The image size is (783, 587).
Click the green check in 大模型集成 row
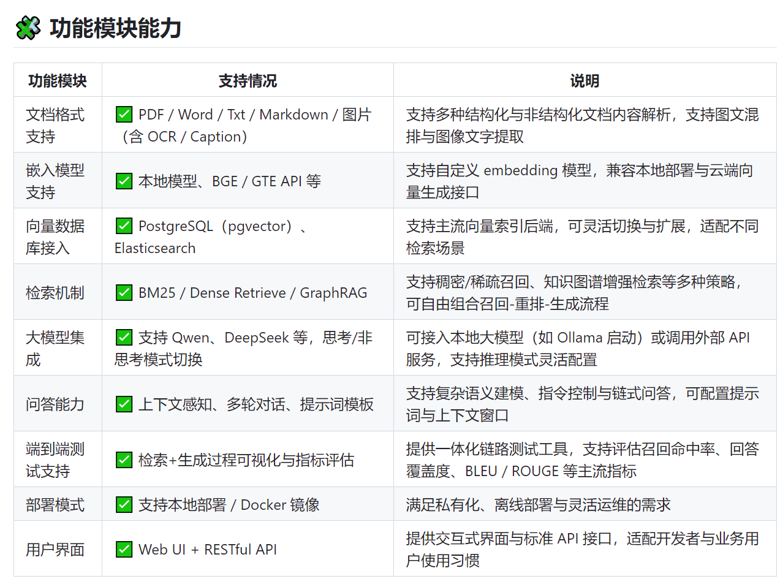[x=124, y=338]
